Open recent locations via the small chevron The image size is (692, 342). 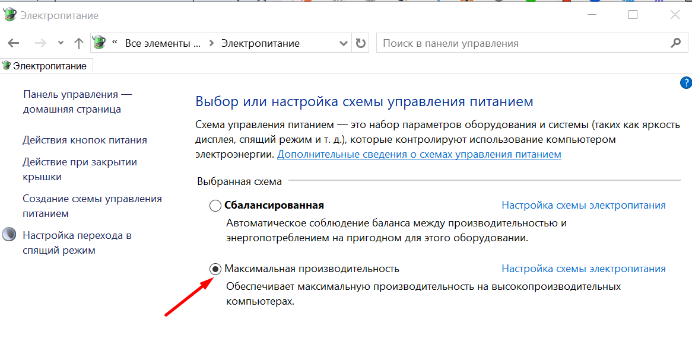(x=60, y=42)
